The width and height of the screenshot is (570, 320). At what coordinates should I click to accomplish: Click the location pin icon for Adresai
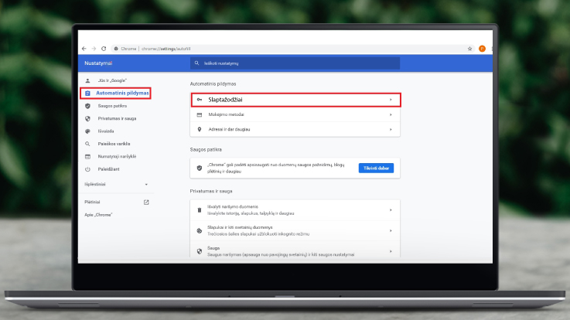click(x=200, y=129)
